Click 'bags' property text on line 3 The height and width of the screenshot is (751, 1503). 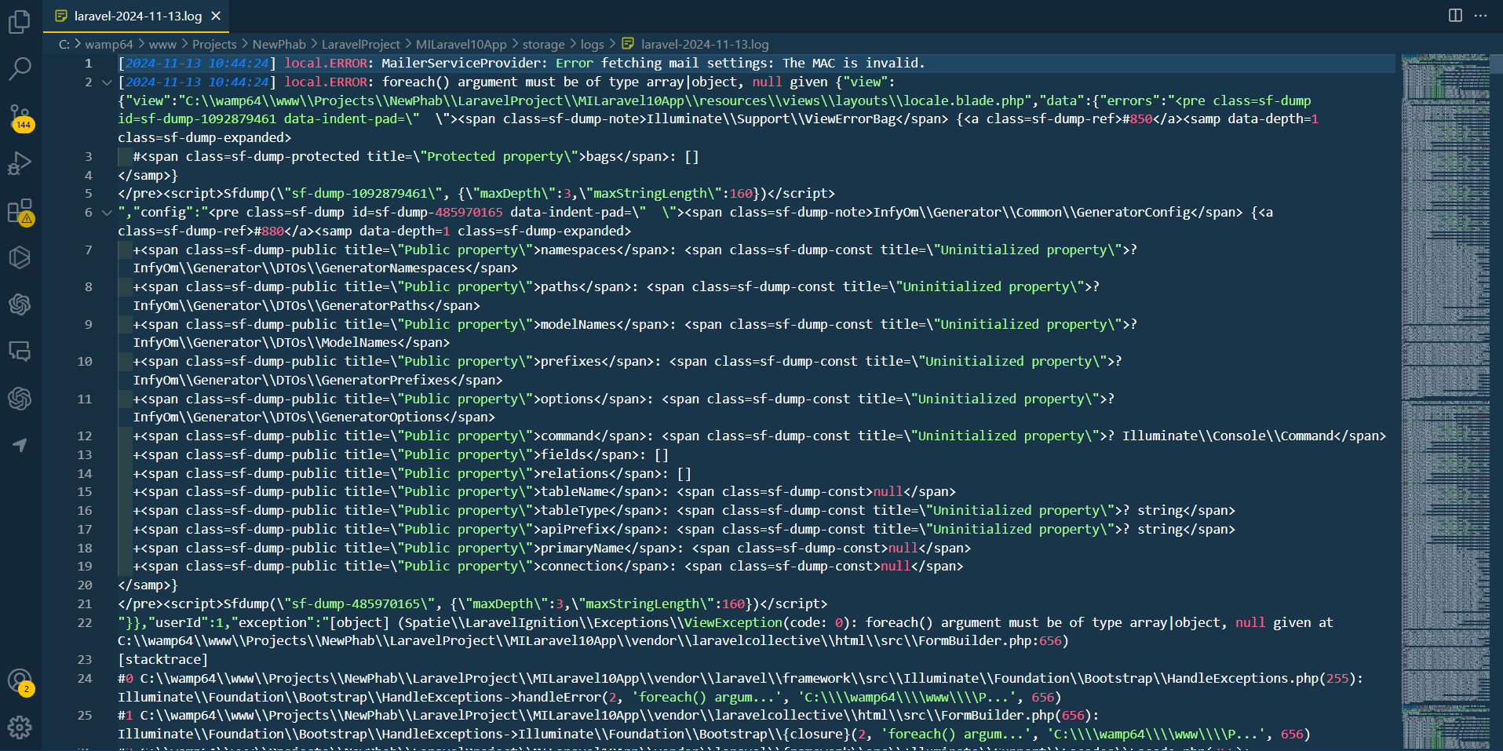click(601, 157)
